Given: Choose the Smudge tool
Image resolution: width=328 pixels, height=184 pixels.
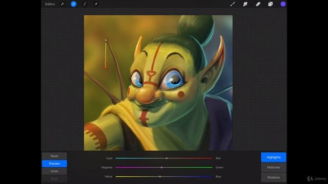Looking at the screenshot, I should [245, 4].
